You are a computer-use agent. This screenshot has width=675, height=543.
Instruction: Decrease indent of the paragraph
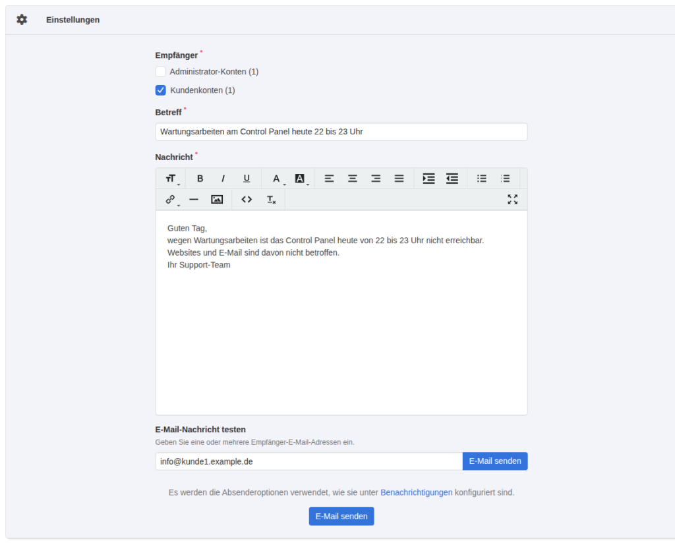(452, 179)
